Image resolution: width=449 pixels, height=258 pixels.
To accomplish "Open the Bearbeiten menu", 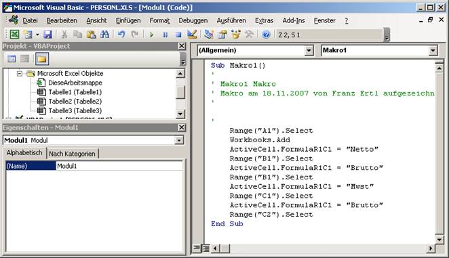I will pyautogui.click(x=62, y=20).
